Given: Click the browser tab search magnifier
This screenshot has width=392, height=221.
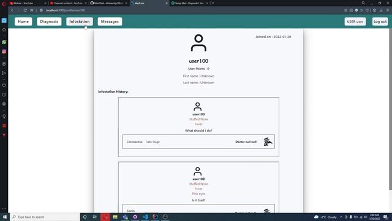Looking at the screenshot, I should [363, 3].
